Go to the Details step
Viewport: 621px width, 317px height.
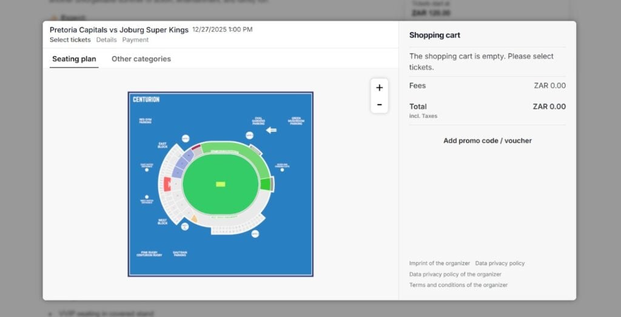(x=107, y=40)
